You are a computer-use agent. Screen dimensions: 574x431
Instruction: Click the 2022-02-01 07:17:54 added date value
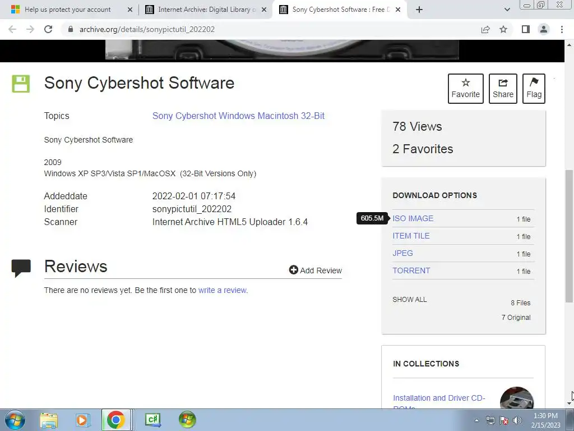(193, 196)
